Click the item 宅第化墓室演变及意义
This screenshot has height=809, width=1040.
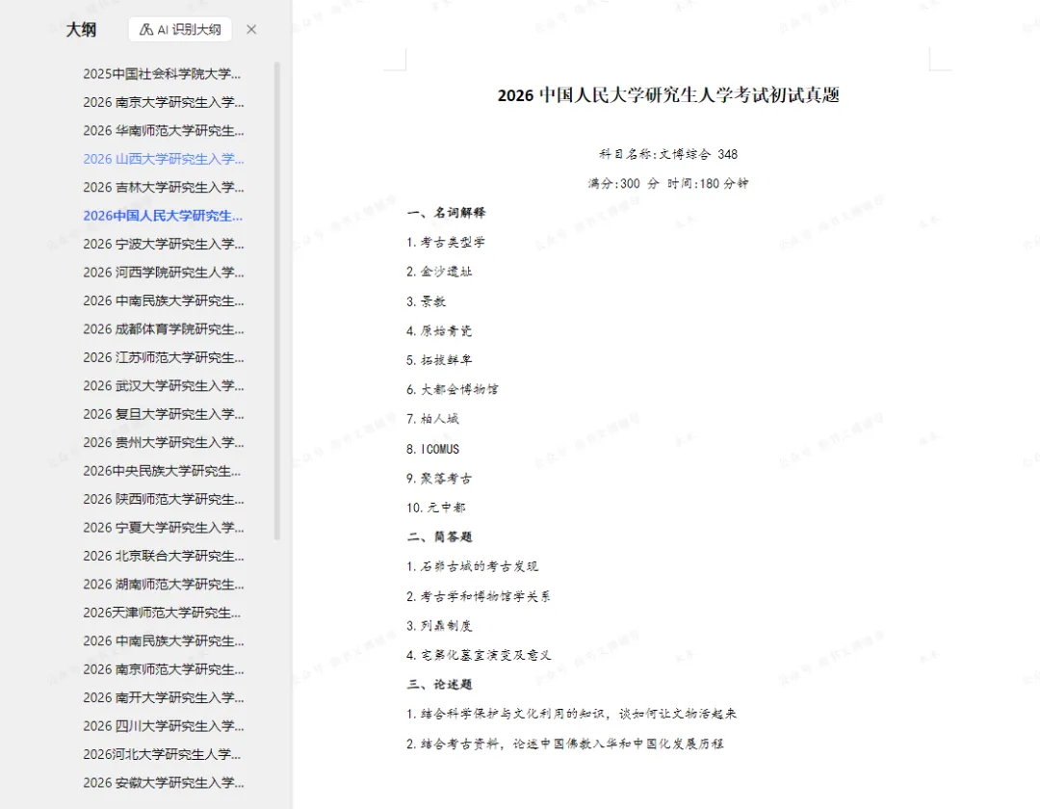[x=479, y=655]
